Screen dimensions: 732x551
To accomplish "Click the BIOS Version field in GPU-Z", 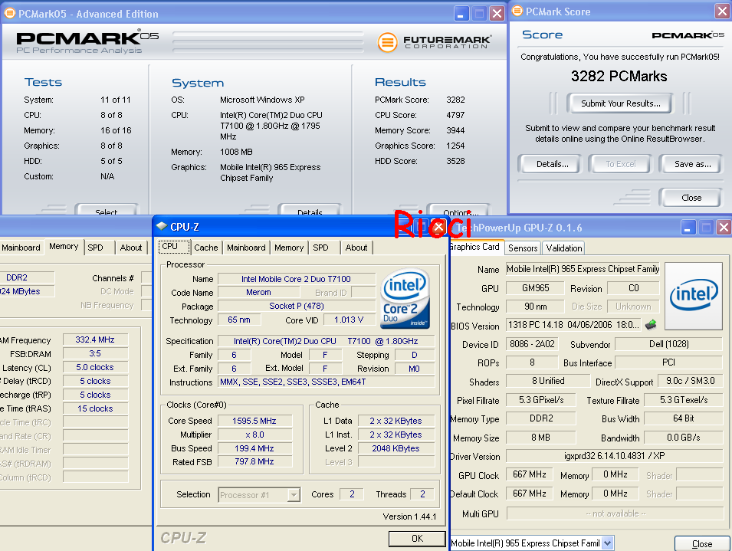I will [x=573, y=325].
